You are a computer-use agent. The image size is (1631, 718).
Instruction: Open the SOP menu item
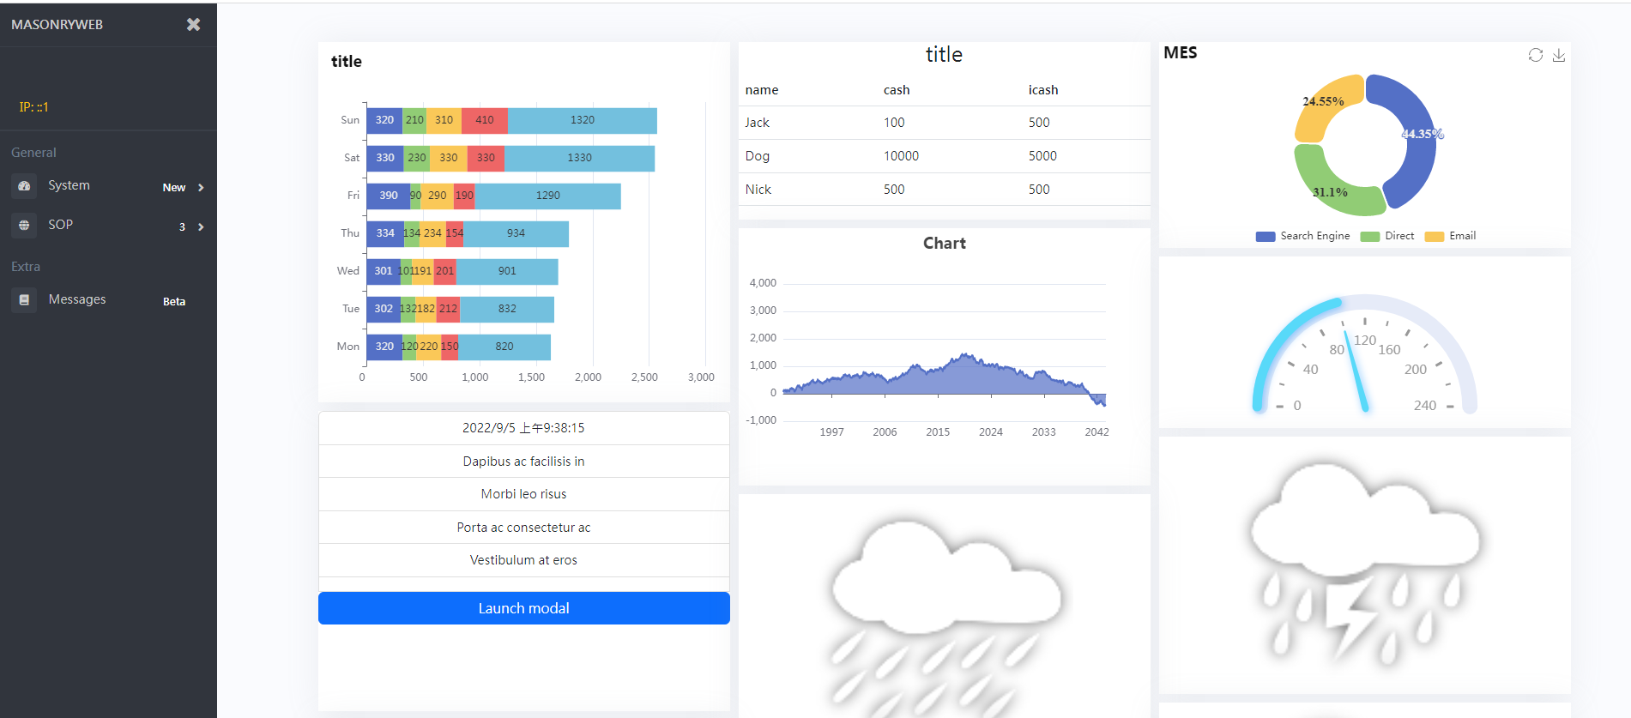(x=108, y=226)
